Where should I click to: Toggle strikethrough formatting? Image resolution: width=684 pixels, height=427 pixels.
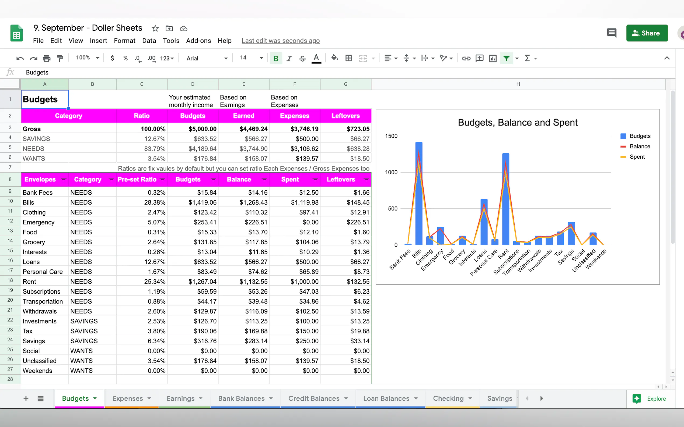coord(302,58)
